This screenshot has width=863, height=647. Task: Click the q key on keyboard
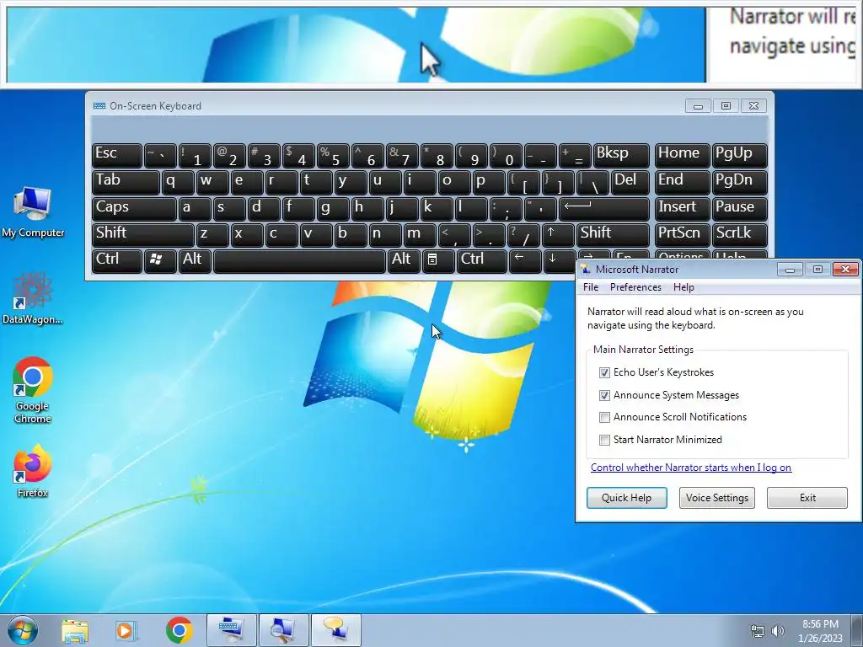click(x=177, y=183)
